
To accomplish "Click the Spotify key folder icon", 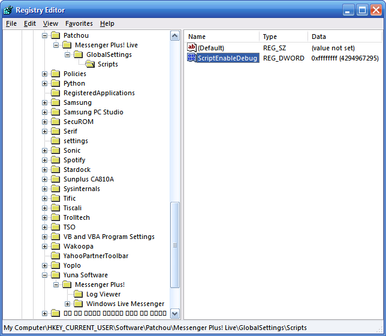I will tap(56, 160).
